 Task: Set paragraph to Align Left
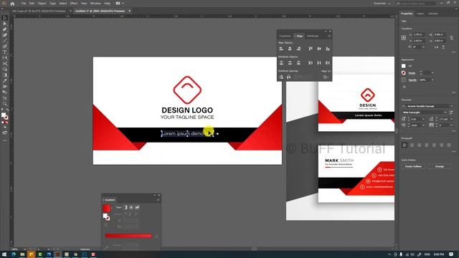point(404,145)
